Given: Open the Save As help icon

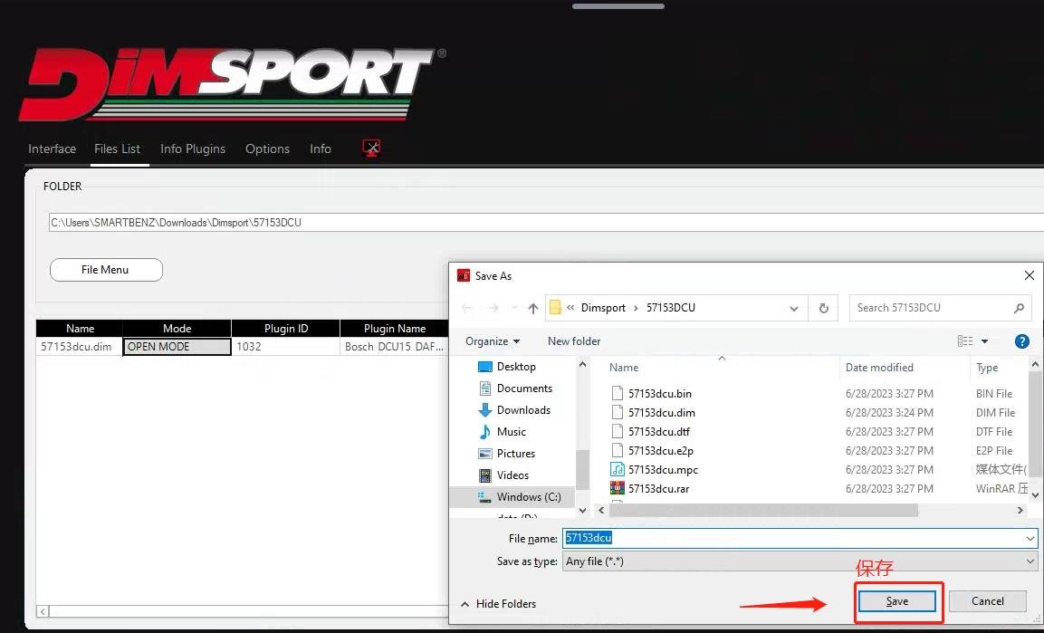Looking at the screenshot, I should 1022,341.
